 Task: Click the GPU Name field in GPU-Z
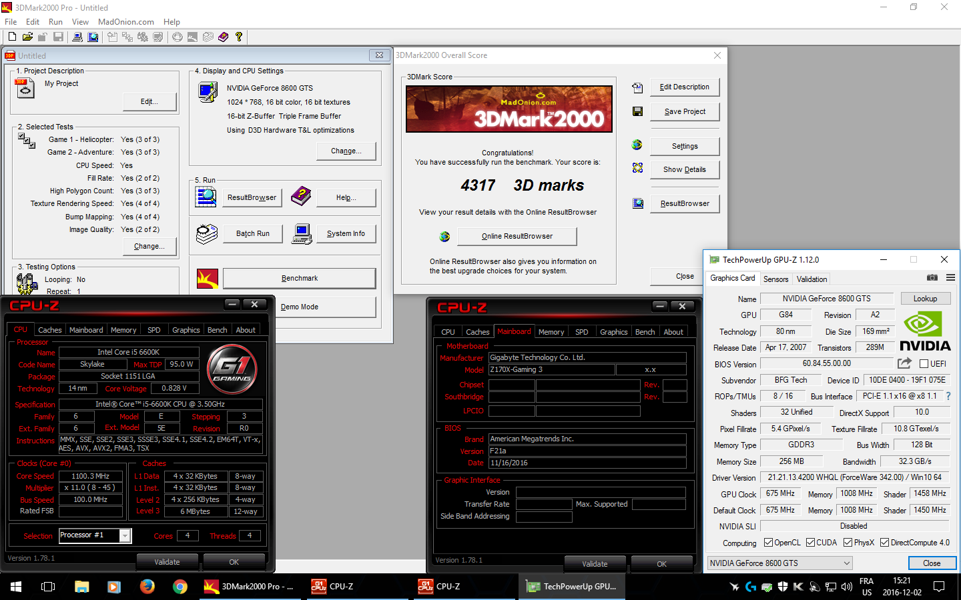[826, 299]
